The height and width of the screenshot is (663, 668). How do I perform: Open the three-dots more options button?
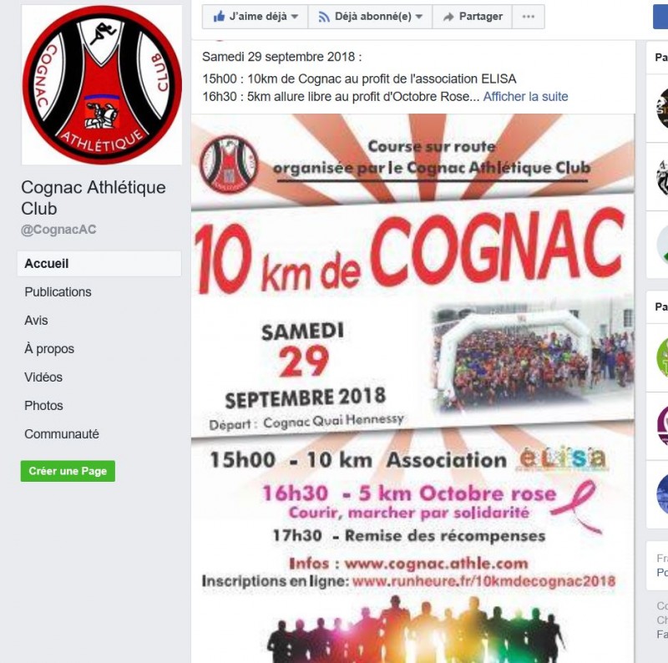pos(529,17)
